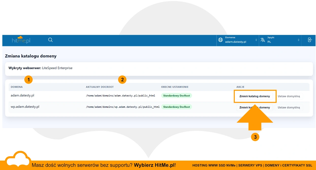Viewport: 316px width, 170px height.
Task: Click docroot path /home/adam/domains/wp.adam.datesty.pl/public_html
Action: pyautogui.click(x=123, y=107)
